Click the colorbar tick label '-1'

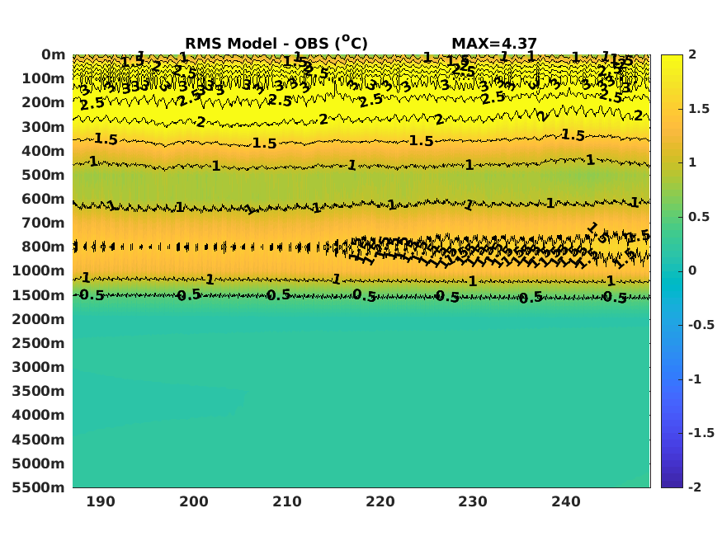pos(695,379)
